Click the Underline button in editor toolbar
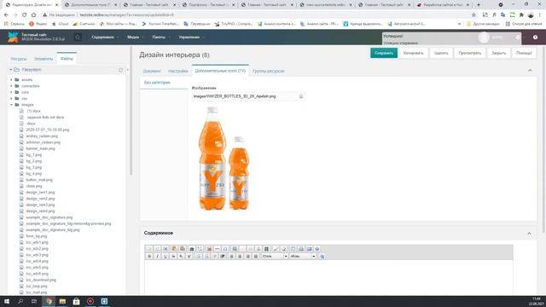The height and width of the screenshot is (307, 546). click(x=165, y=256)
